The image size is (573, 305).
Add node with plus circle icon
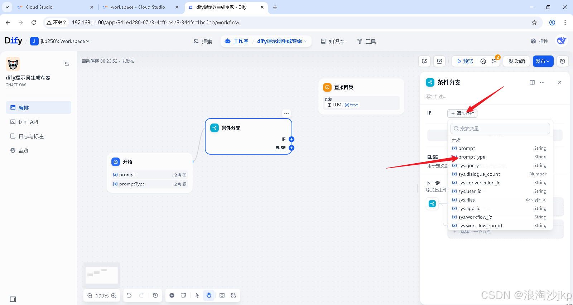tap(172, 295)
